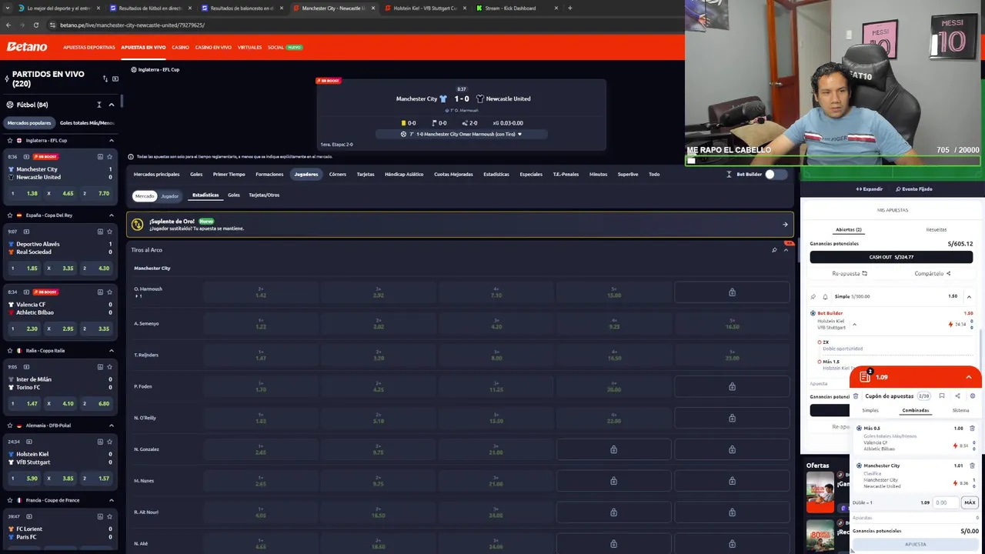Click locked market for O. Marmoush last column
This screenshot has width=985, height=554.
pos(732,292)
